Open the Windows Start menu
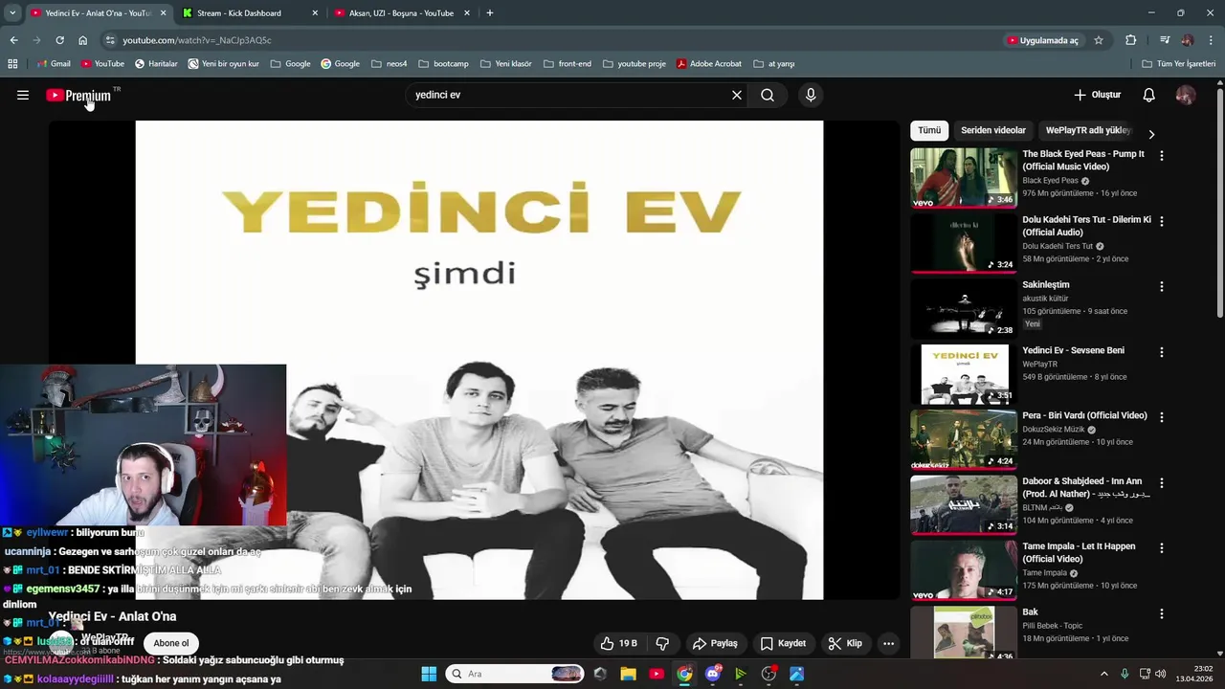Viewport: 1225px width, 689px height. coord(429,674)
